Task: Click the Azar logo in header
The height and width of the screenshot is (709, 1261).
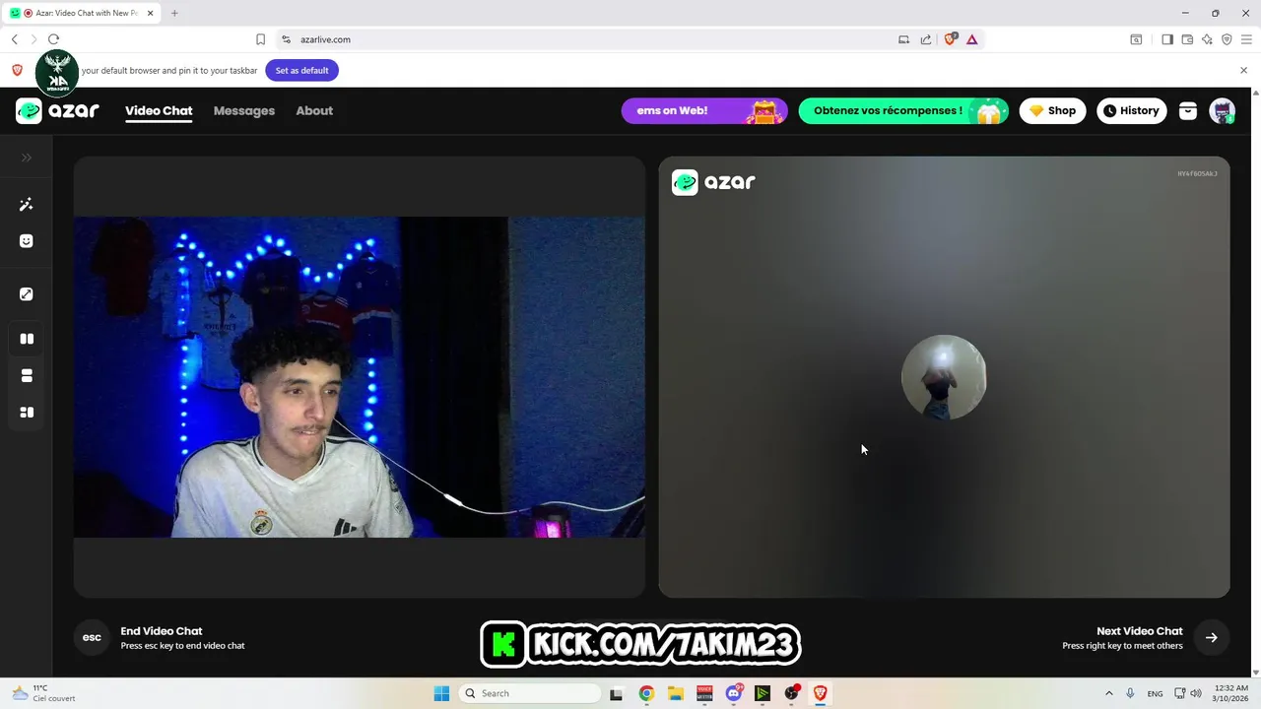Action: [57, 110]
